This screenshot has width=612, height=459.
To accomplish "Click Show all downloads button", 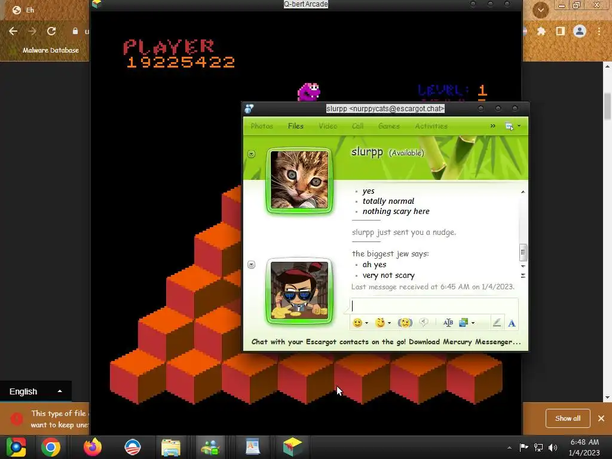I will [568, 418].
